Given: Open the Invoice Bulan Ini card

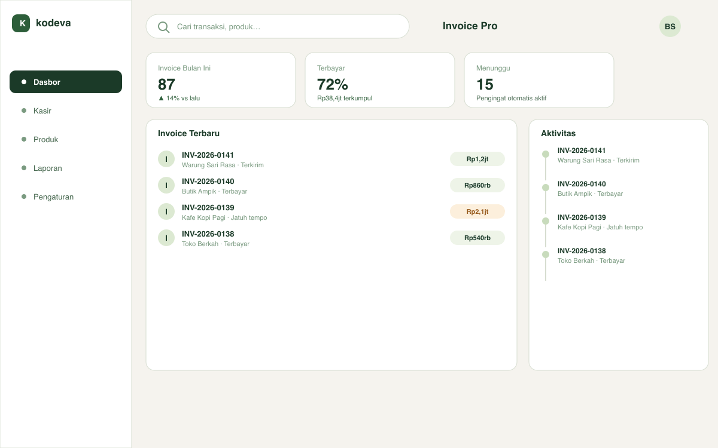Looking at the screenshot, I should (221, 80).
